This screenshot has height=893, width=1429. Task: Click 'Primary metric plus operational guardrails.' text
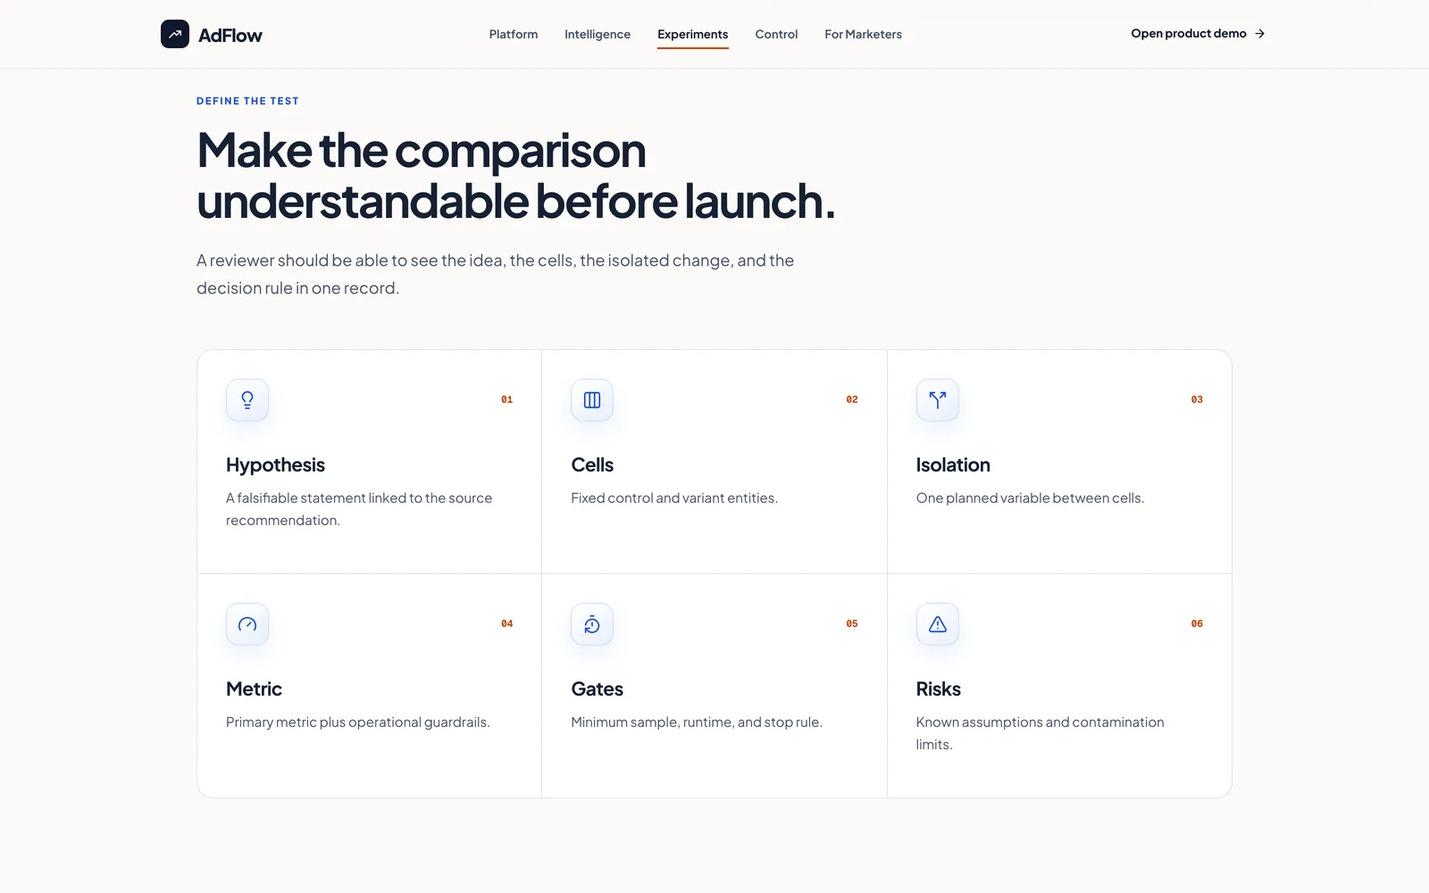tap(358, 722)
